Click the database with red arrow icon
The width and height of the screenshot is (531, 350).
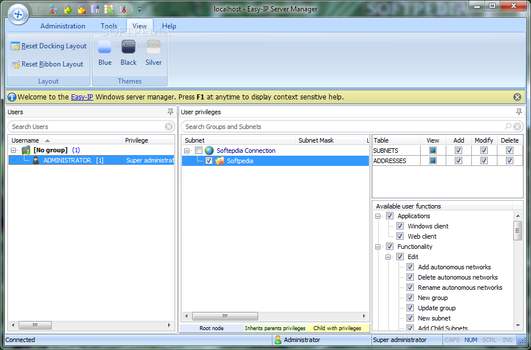click(123, 10)
